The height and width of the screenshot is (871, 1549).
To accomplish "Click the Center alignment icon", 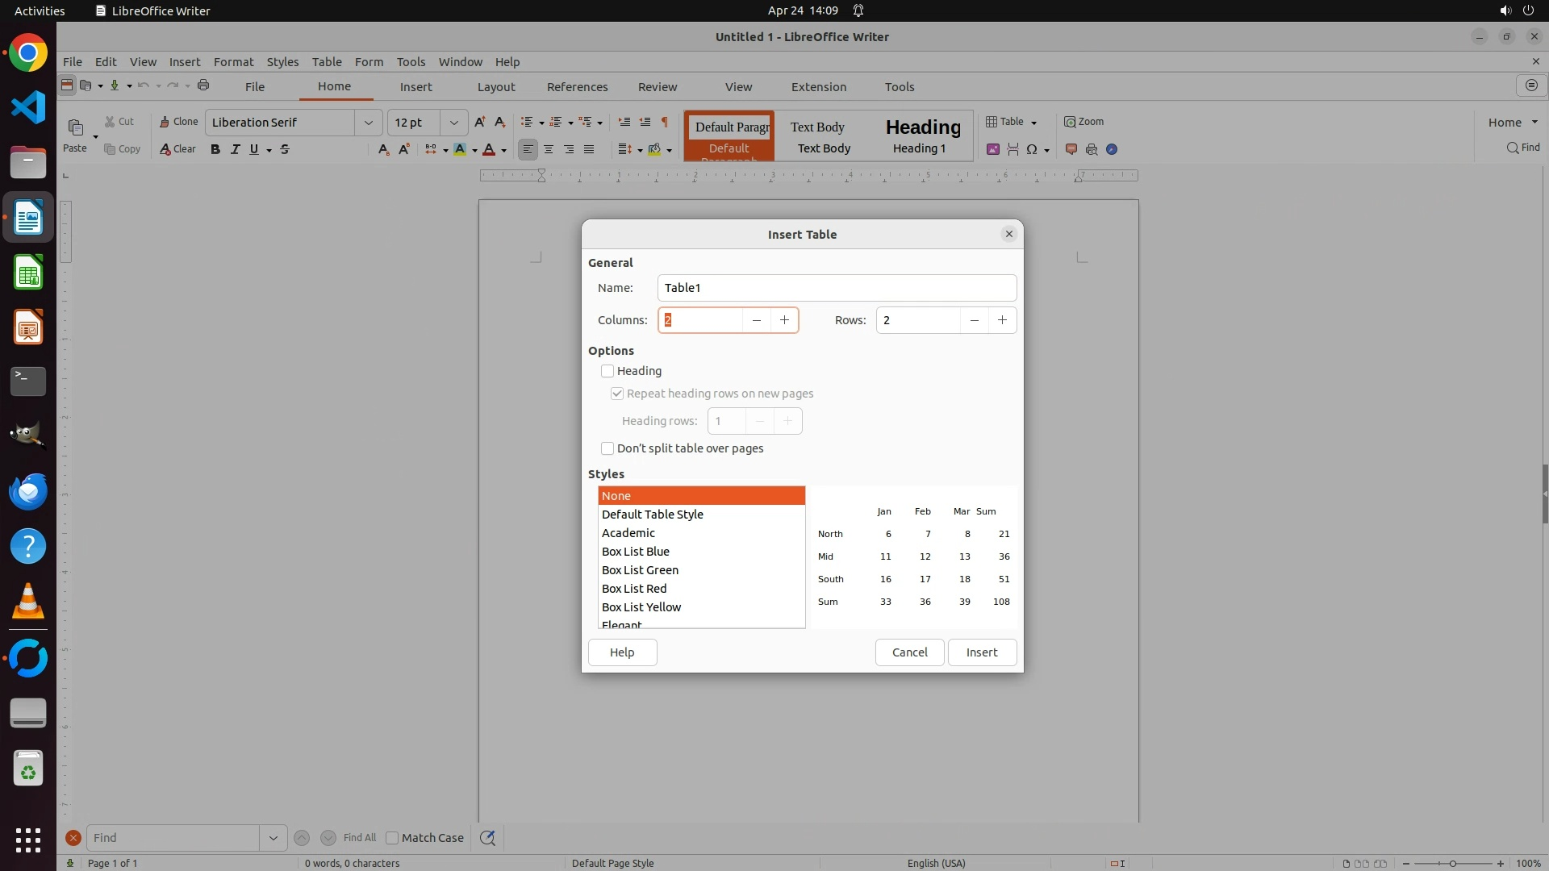I will pyautogui.click(x=549, y=149).
